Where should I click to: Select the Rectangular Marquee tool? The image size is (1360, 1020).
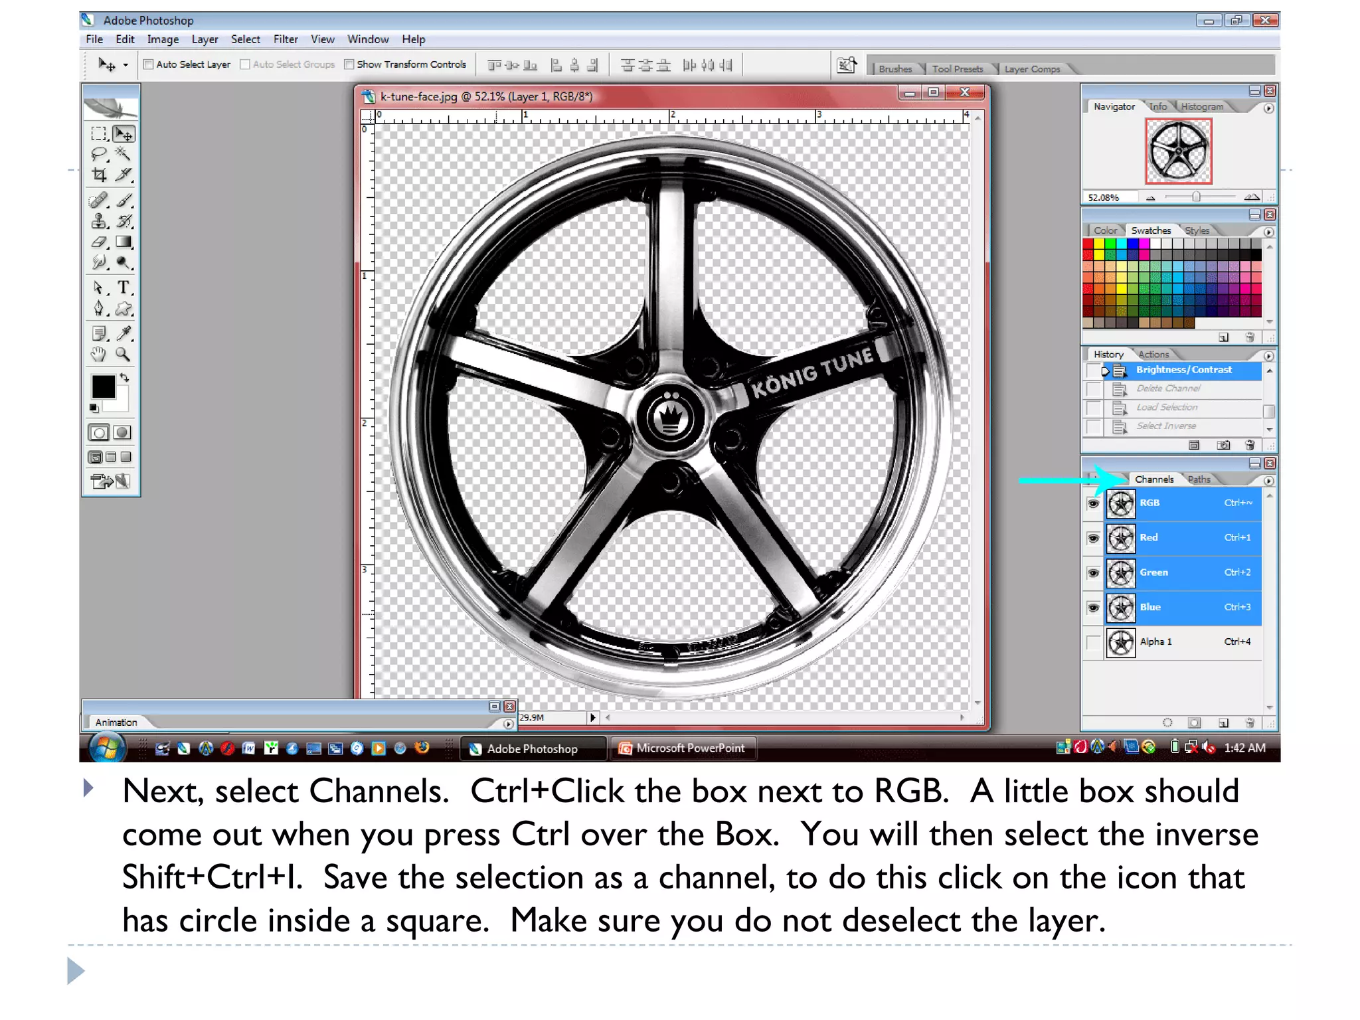click(99, 134)
